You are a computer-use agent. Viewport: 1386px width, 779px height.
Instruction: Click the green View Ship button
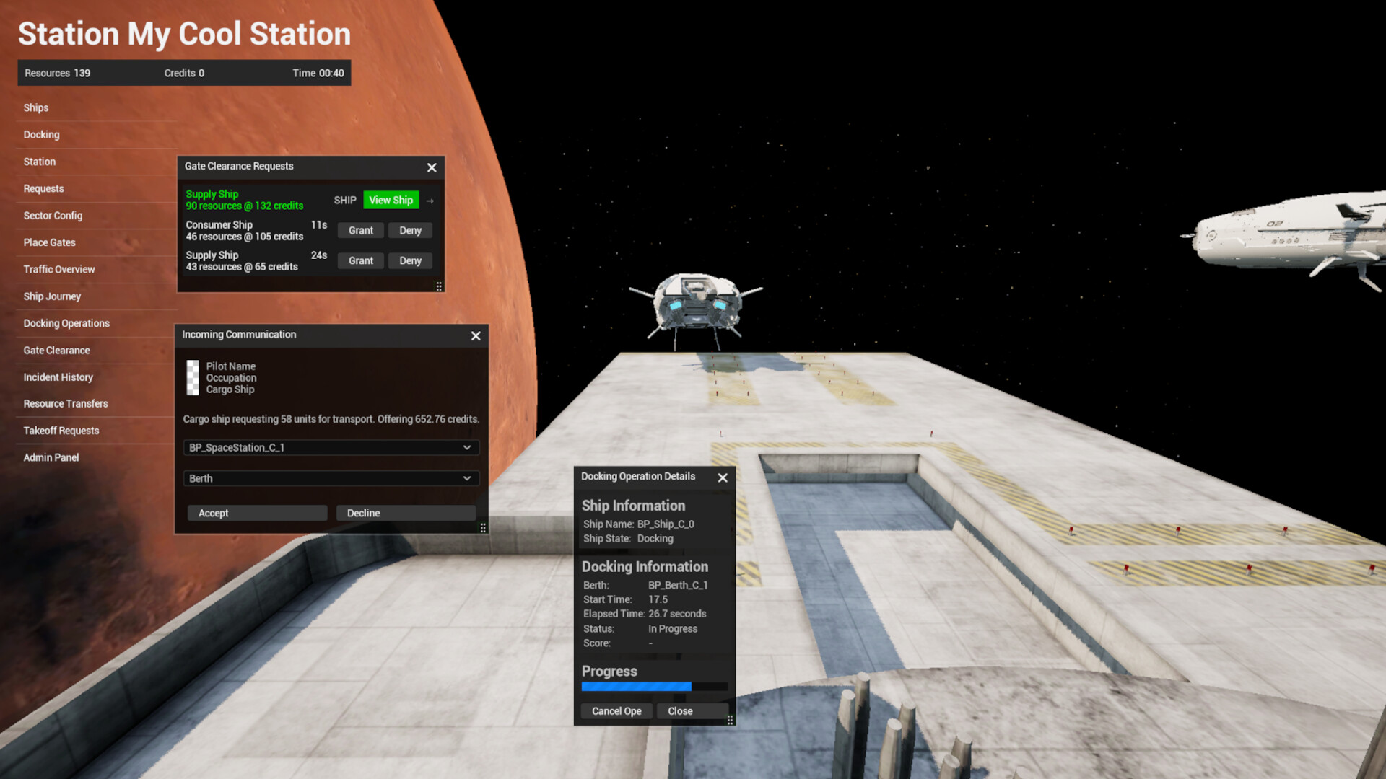coord(391,201)
